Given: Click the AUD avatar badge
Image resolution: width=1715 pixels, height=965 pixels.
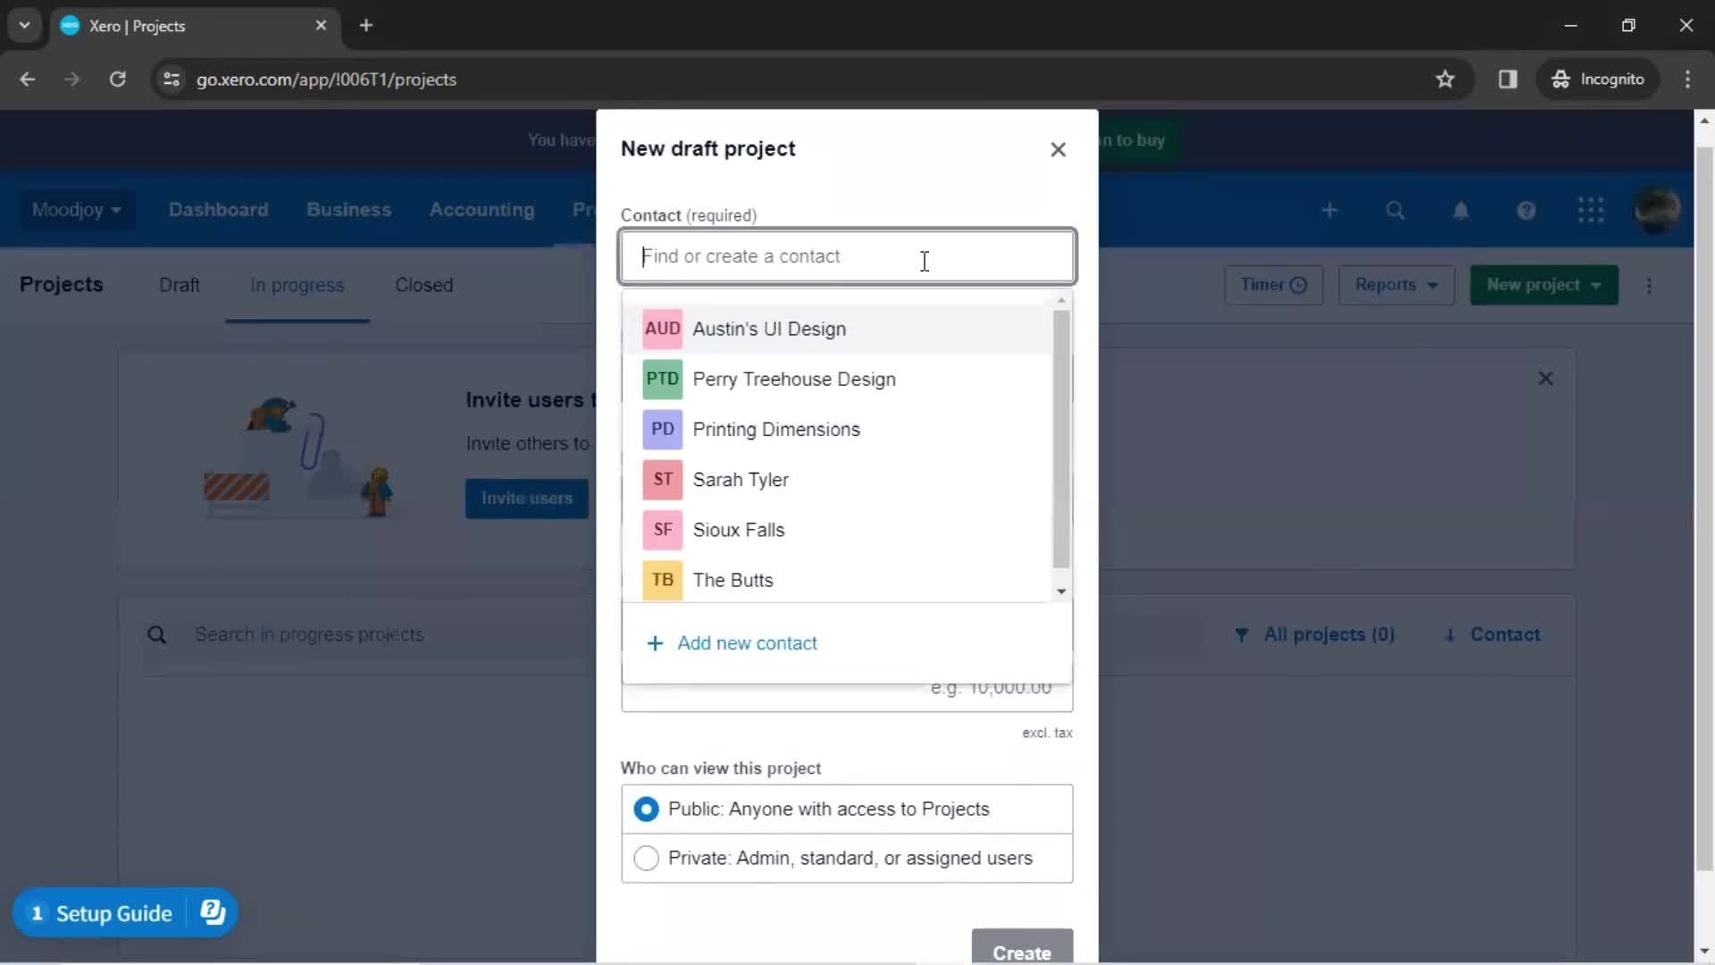Looking at the screenshot, I should pos(662,329).
